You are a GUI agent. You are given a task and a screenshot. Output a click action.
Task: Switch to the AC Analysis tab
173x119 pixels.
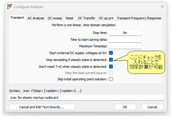36,18
